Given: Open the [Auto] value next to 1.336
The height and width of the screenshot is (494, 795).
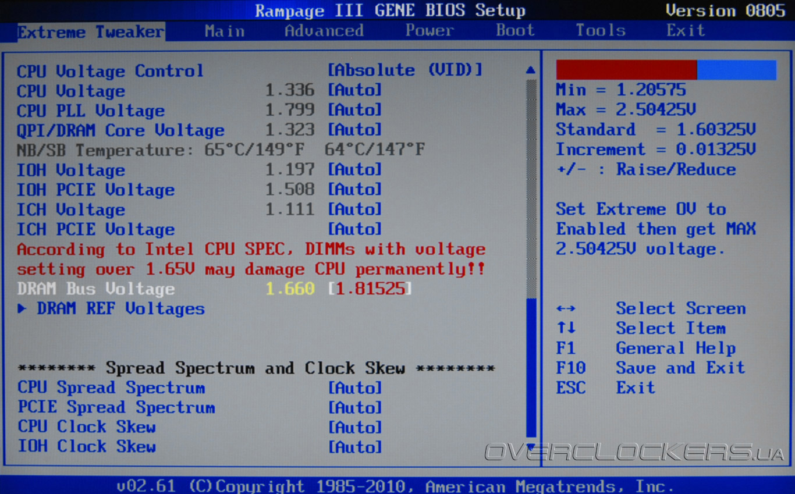Looking at the screenshot, I should click(x=355, y=90).
